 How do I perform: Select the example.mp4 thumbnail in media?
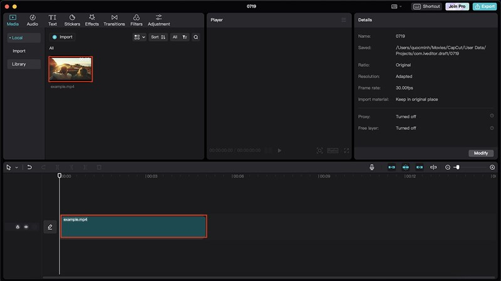(x=70, y=69)
